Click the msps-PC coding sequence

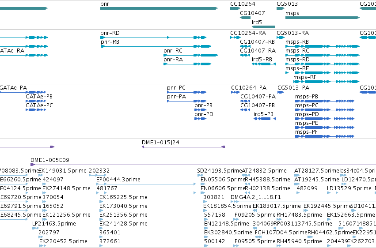[325, 110]
